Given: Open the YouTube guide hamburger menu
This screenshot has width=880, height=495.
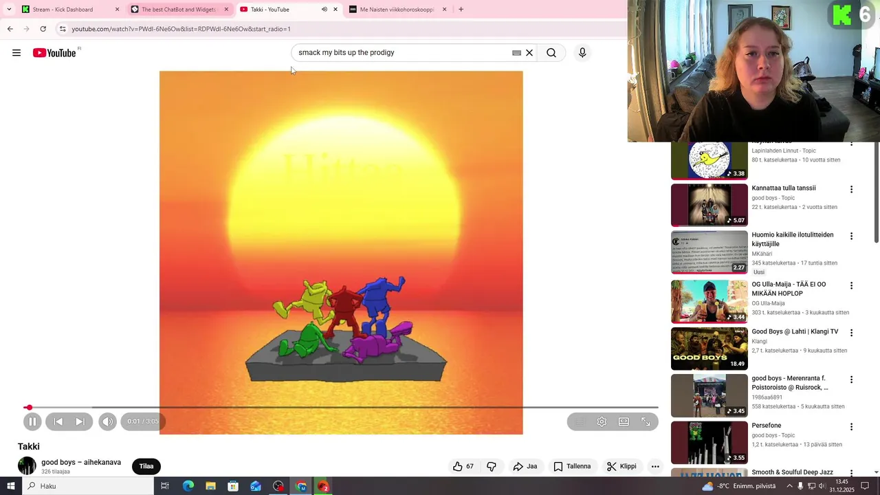Looking at the screenshot, I should [16, 53].
